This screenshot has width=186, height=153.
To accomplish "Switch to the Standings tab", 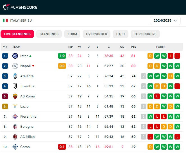I will [49, 34].
